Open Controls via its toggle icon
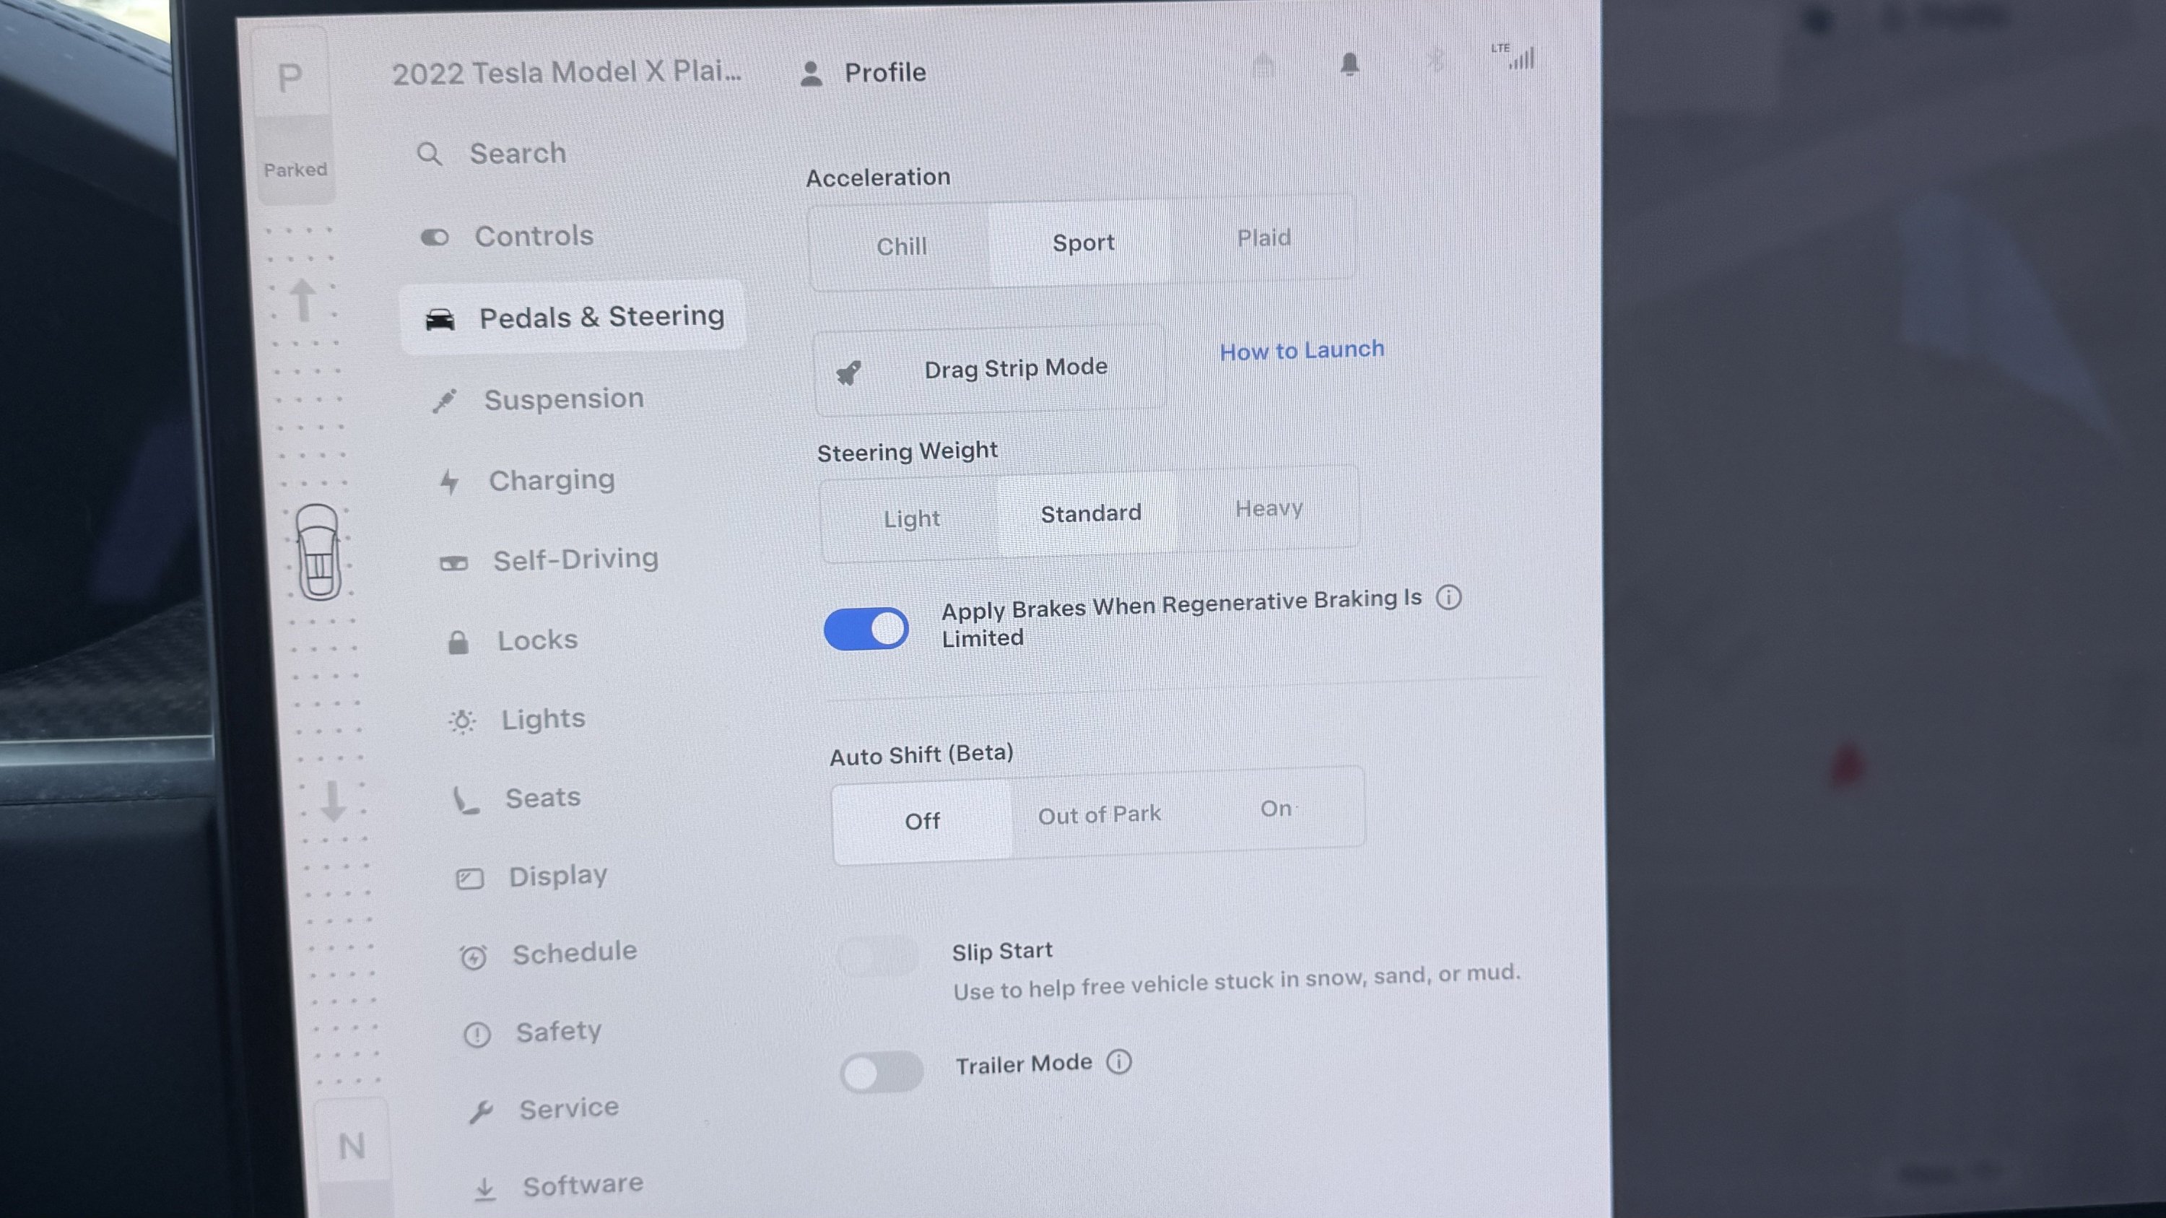Viewport: 2166px width, 1218px height. (435, 237)
